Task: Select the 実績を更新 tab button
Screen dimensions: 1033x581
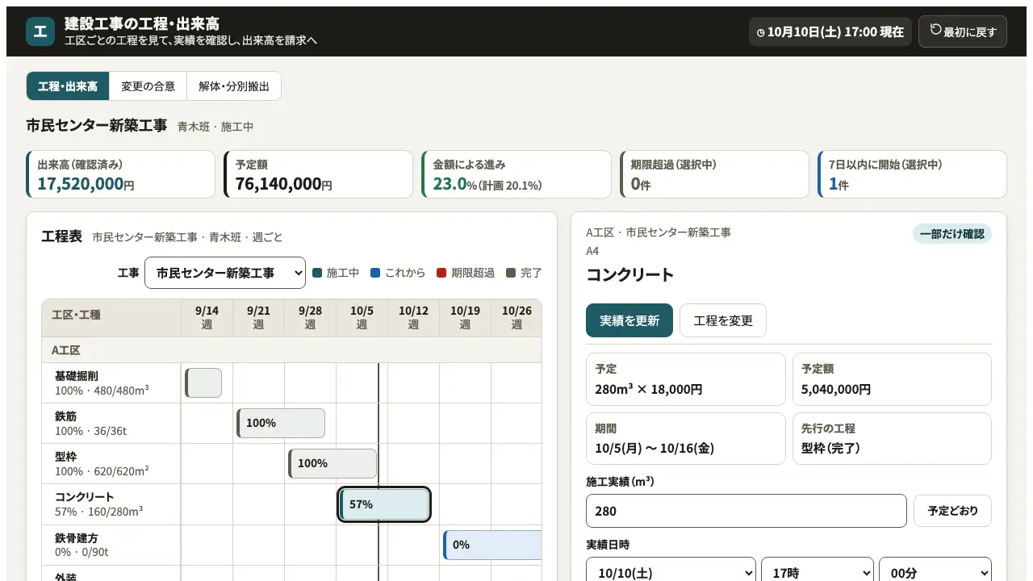Action: (629, 320)
